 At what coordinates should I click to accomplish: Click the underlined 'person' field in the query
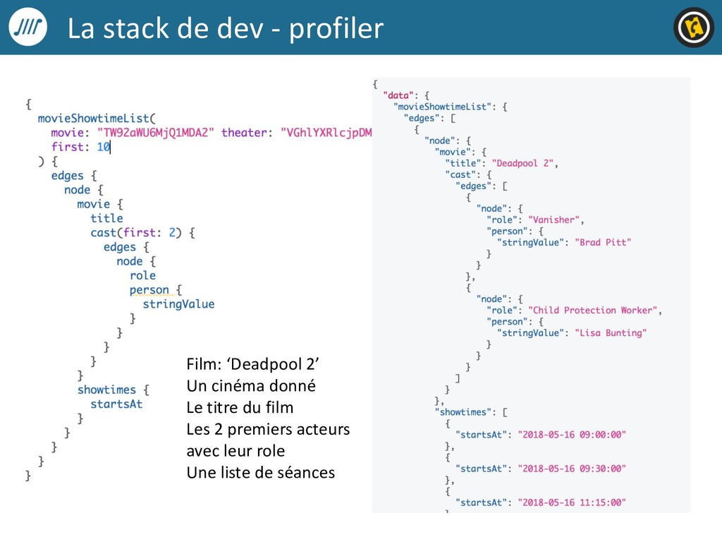pos(149,290)
